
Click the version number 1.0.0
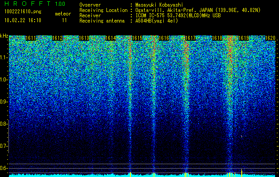click(x=60, y=4)
